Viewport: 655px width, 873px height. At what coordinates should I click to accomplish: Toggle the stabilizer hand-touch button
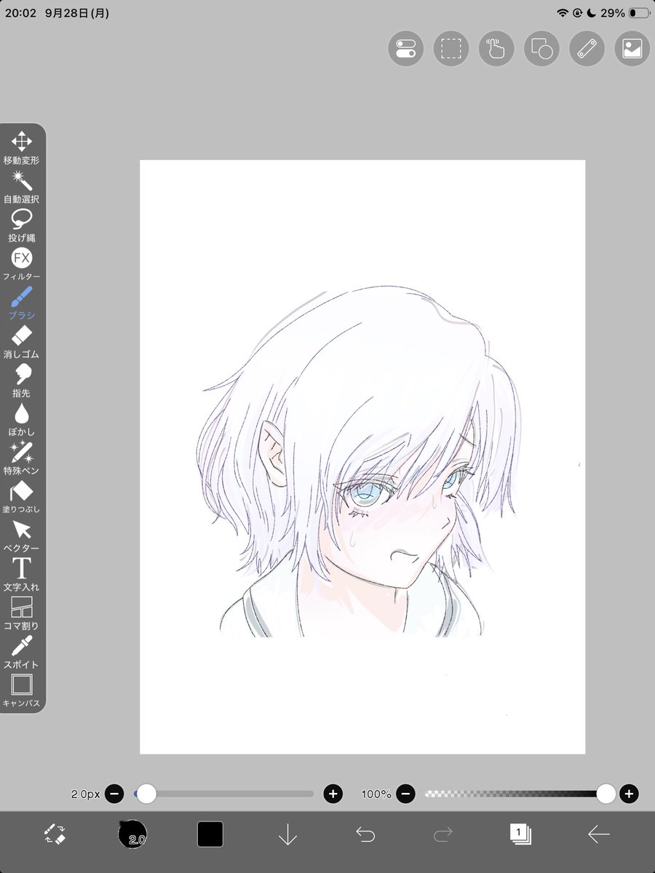point(496,49)
